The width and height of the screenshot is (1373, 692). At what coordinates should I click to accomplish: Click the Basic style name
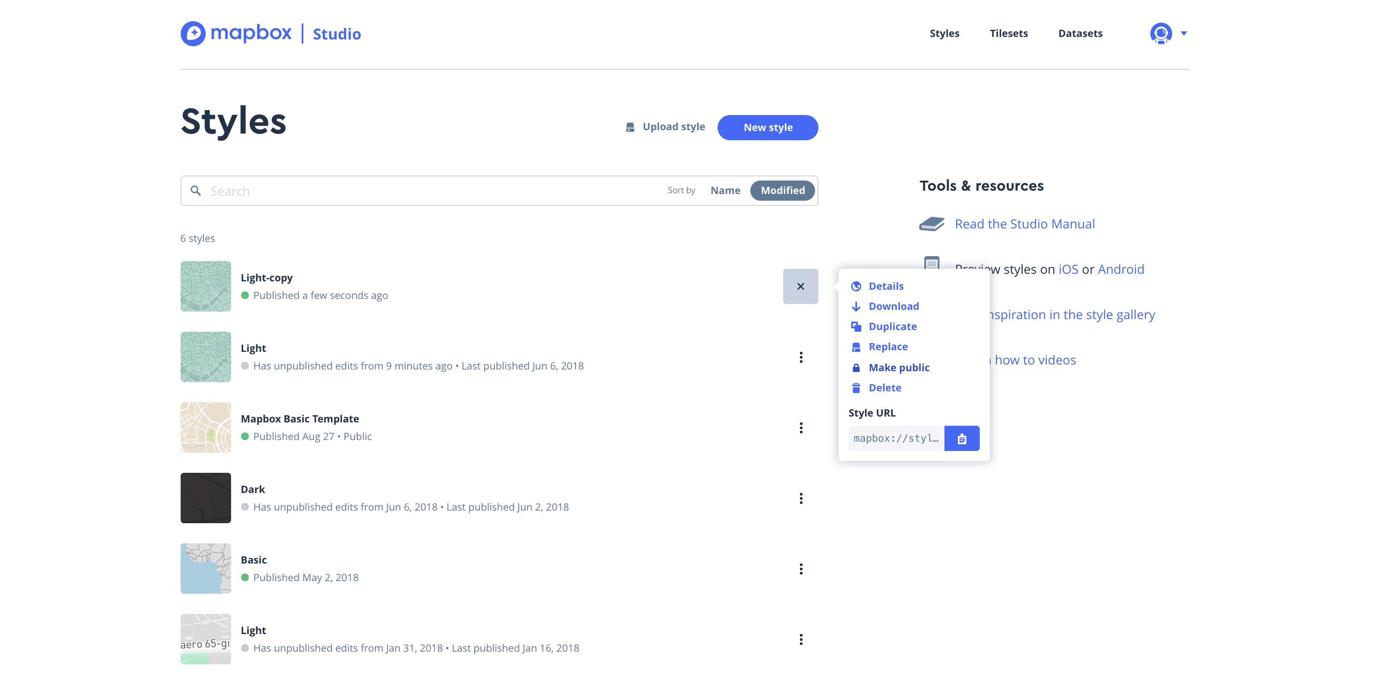coord(254,560)
